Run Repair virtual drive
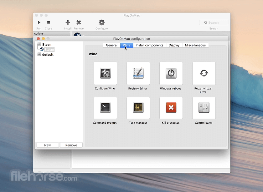The image size is (263, 192). [x=204, y=73]
